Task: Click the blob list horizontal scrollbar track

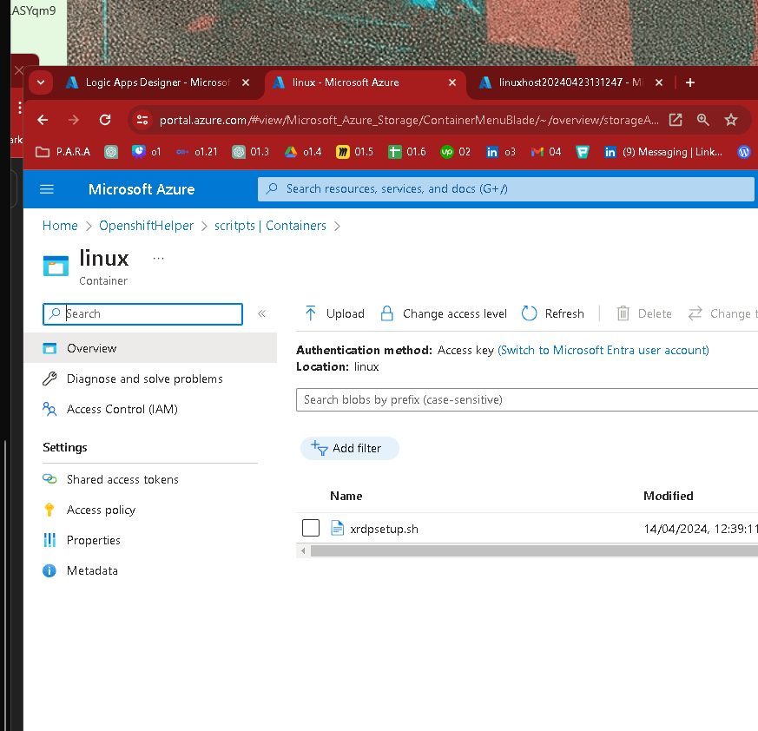Action: [534, 550]
